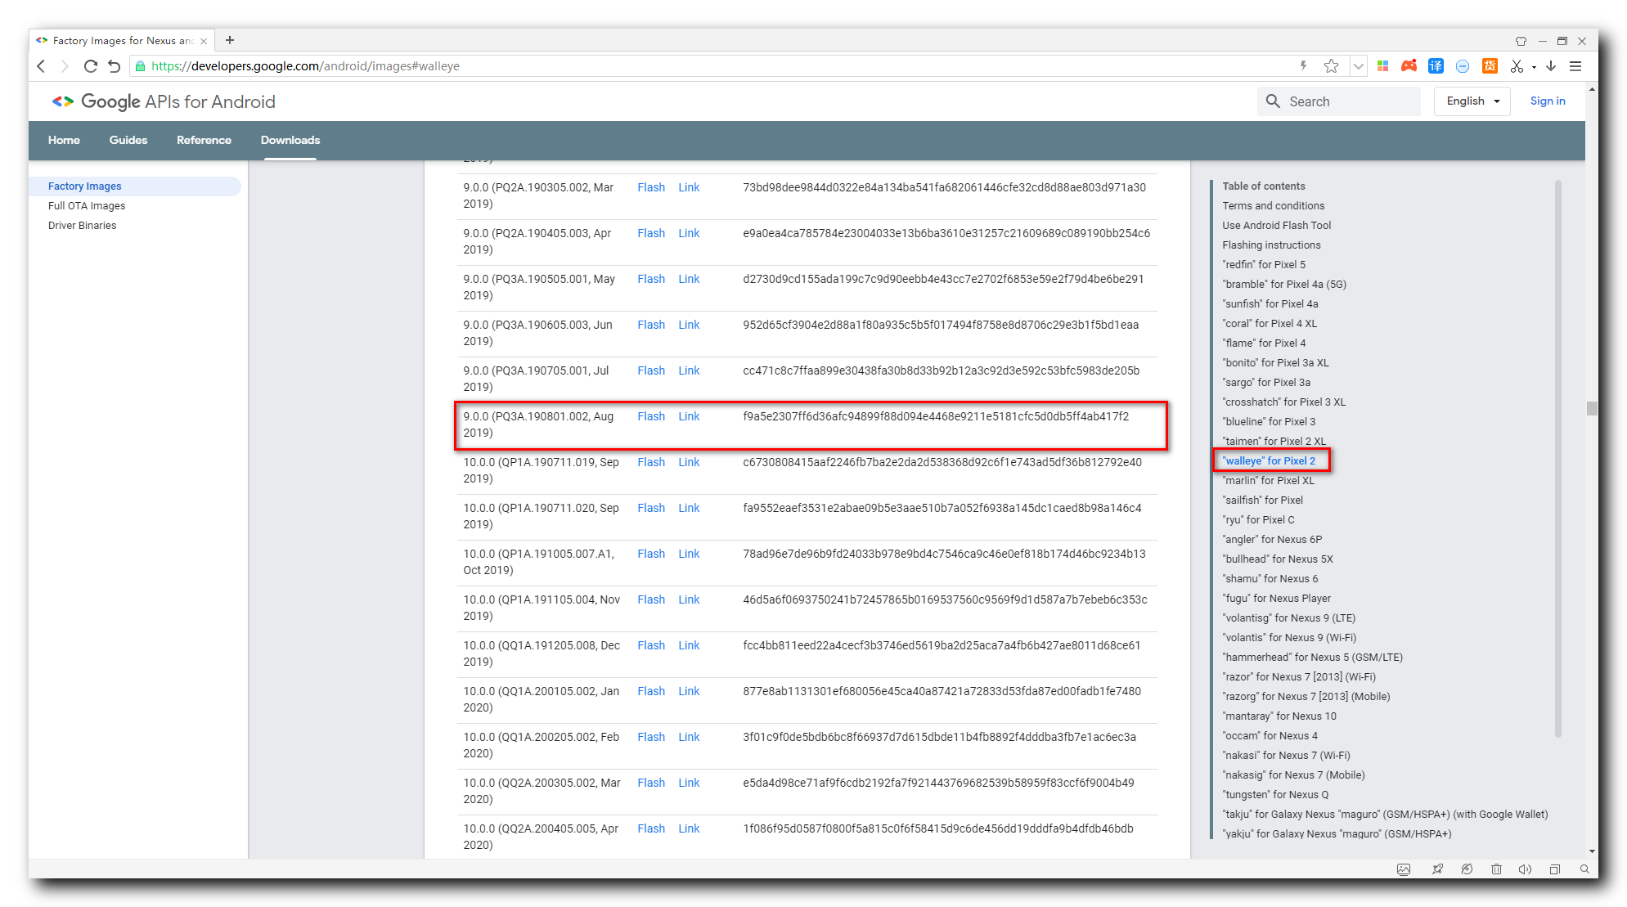Open the English language dropdown
The width and height of the screenshot is (1627, 907).
point(1472,101)
